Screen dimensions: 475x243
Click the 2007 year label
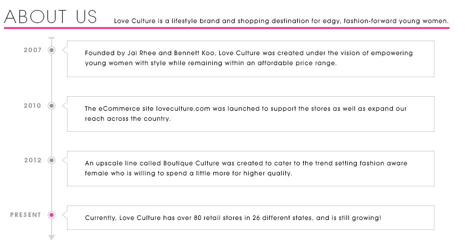pyautogui.click(x=33, y=50)
